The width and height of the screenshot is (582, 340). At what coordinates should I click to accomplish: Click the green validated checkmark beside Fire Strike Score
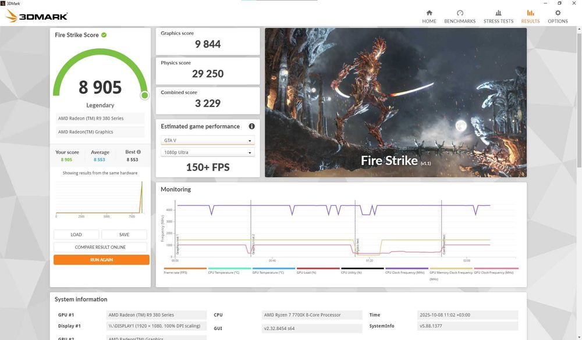pos(104,35)
